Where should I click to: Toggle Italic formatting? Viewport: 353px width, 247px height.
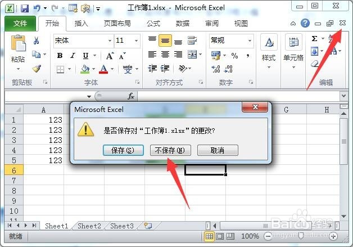(73, 56)
